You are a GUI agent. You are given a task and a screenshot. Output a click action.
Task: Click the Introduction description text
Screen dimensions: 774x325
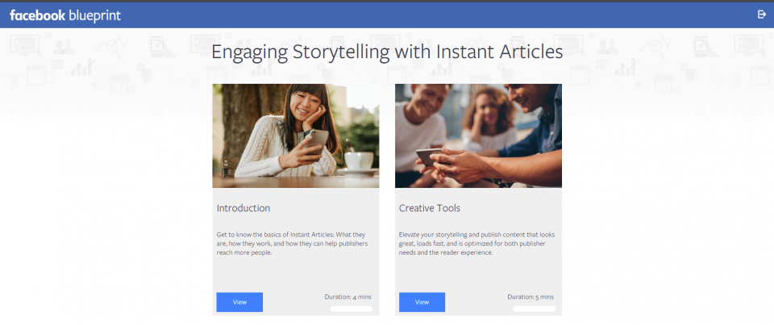pyautogui.click(x=294, y=244)
